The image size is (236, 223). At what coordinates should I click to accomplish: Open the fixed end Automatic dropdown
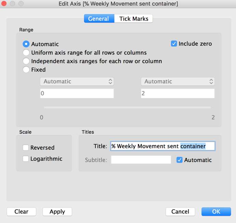click(x=178, y=81)
